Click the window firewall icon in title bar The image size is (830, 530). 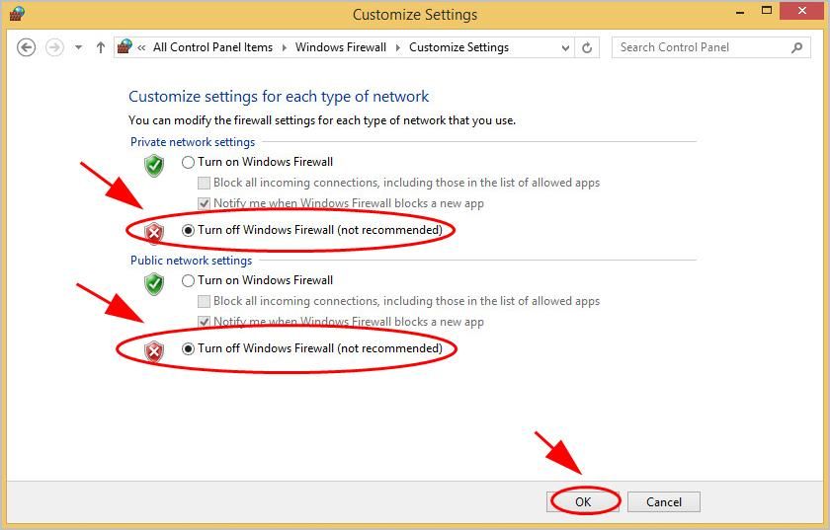pos(17,14)
